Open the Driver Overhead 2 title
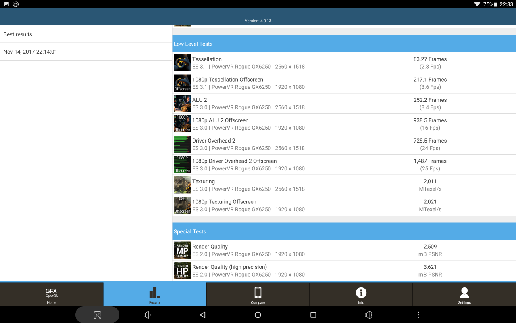 pyautogui.click(x=214, y=141)
